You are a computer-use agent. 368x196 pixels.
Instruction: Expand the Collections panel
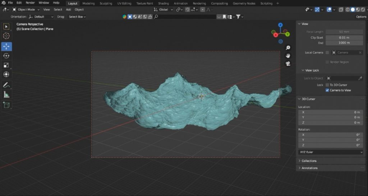pos(309,161)
